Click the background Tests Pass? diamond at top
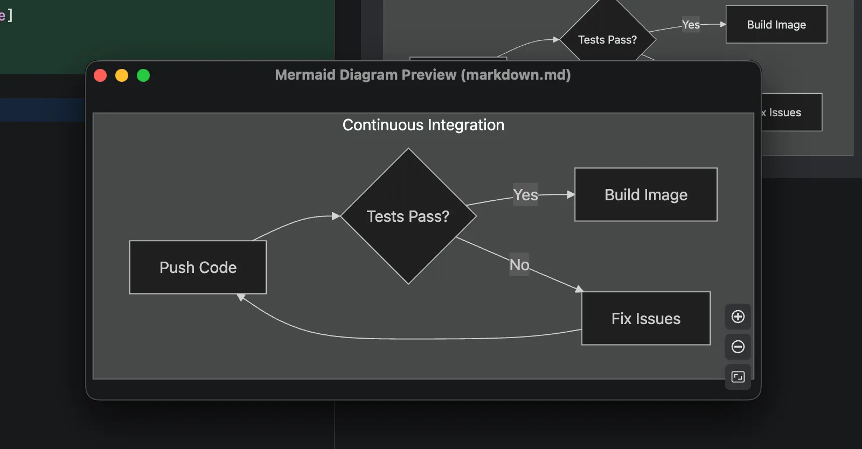 pos(607,40)
